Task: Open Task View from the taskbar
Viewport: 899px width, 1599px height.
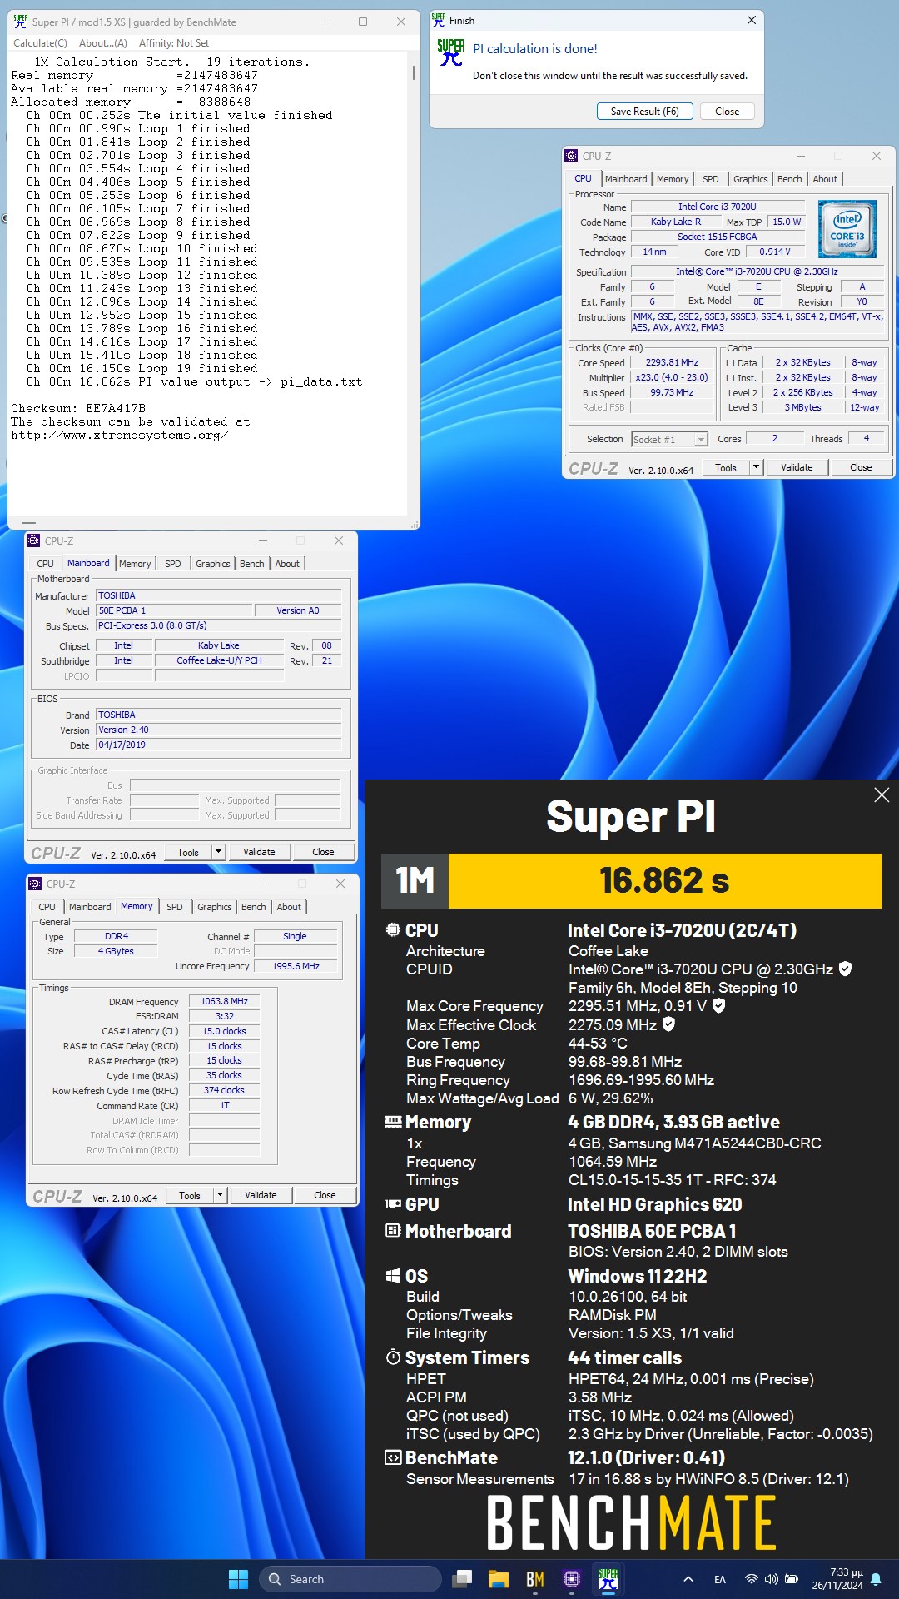Action: pyautogui.click(x=462, y=1579)
